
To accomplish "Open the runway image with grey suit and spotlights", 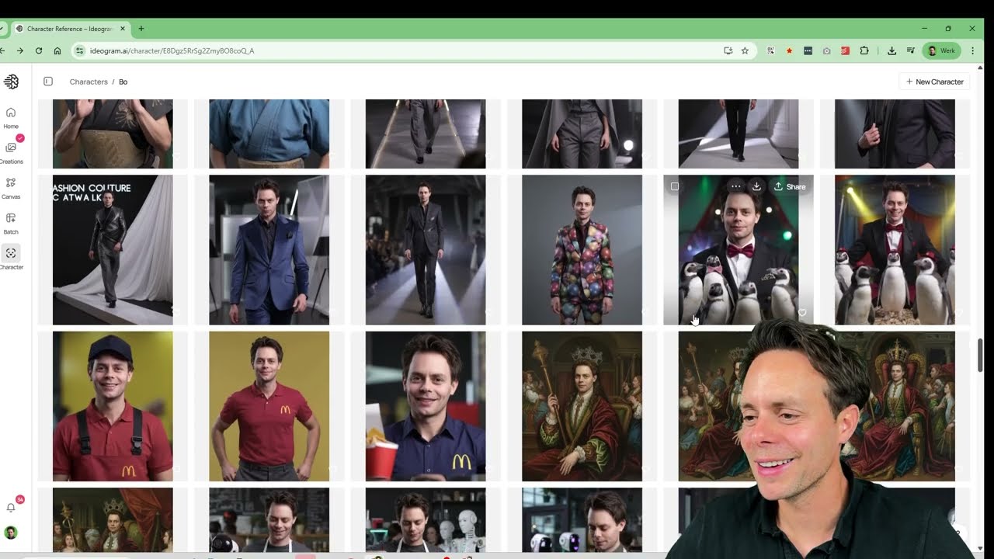I will click(x=426, y=249).
